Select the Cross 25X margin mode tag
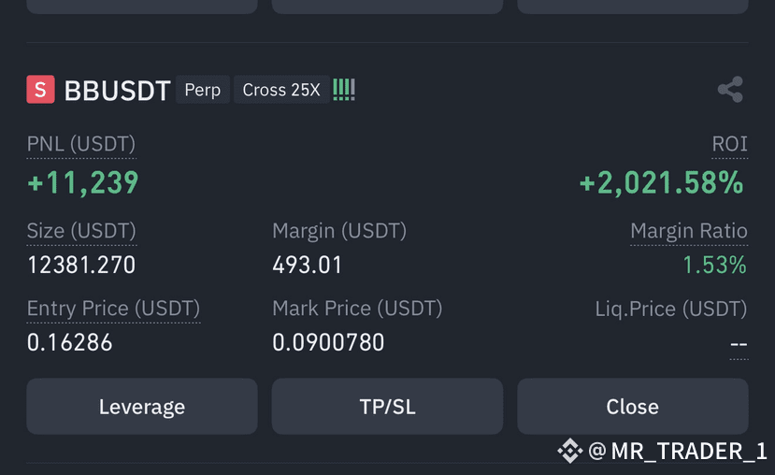Viewport: 775px width, 475px height. (281, 90)
